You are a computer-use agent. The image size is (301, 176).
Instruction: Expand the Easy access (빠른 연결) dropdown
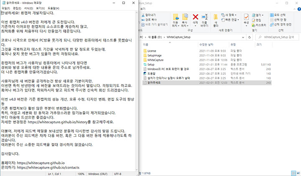pyautogui.click(x=230, y=20)
